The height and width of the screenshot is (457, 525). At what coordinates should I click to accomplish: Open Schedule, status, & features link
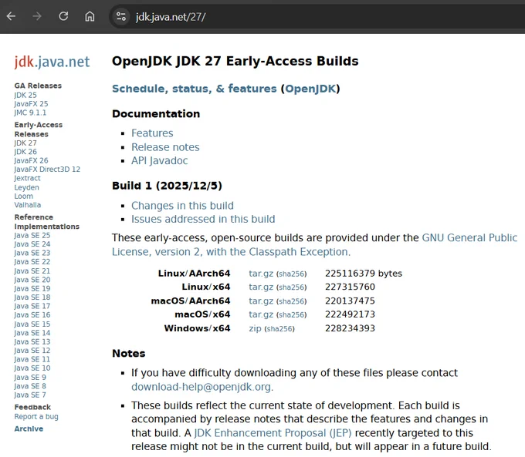coord(195,89)
